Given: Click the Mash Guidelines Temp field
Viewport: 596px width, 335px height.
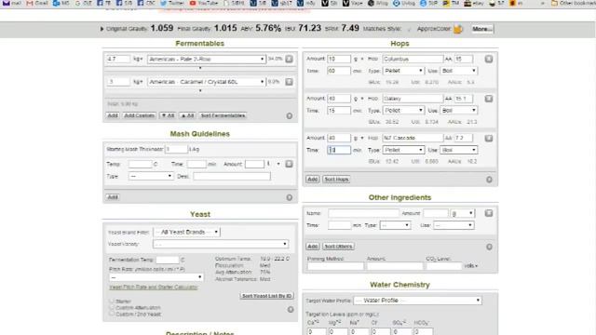Looking at the screenshot, I should click(x=141, y=164).
